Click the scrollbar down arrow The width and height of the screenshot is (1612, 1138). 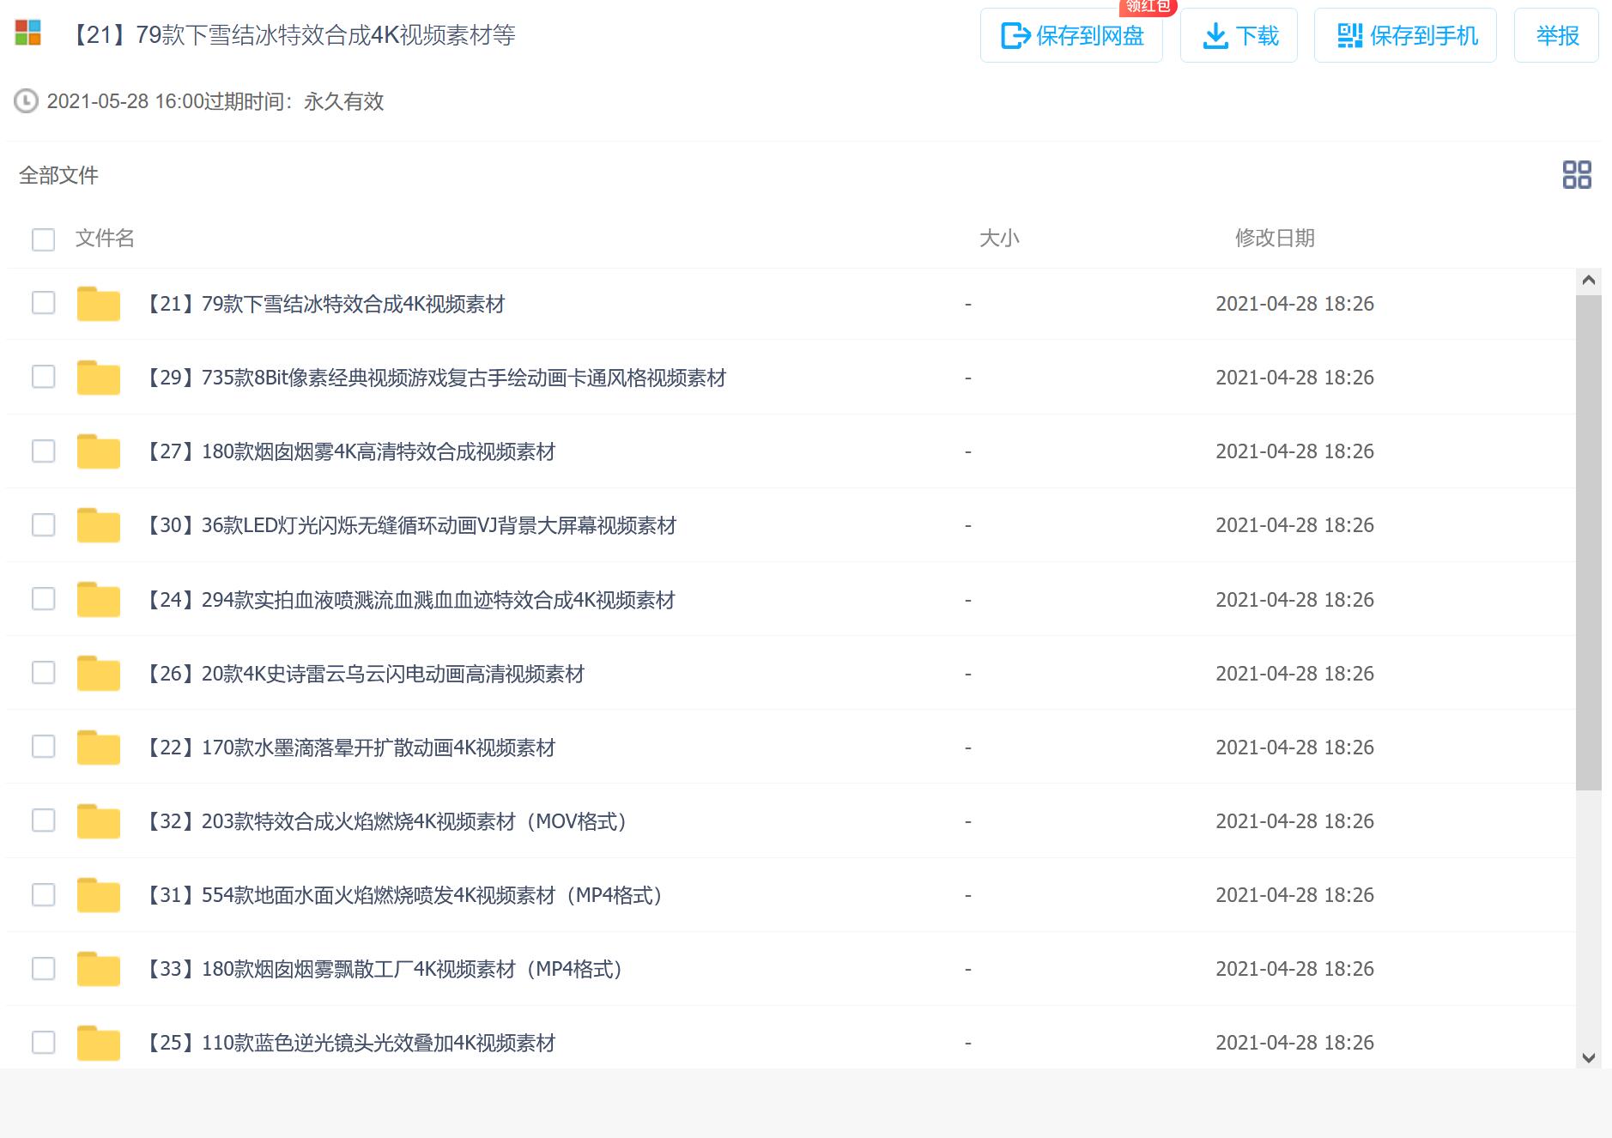pyautogui.click(x=1589, y=1057)
